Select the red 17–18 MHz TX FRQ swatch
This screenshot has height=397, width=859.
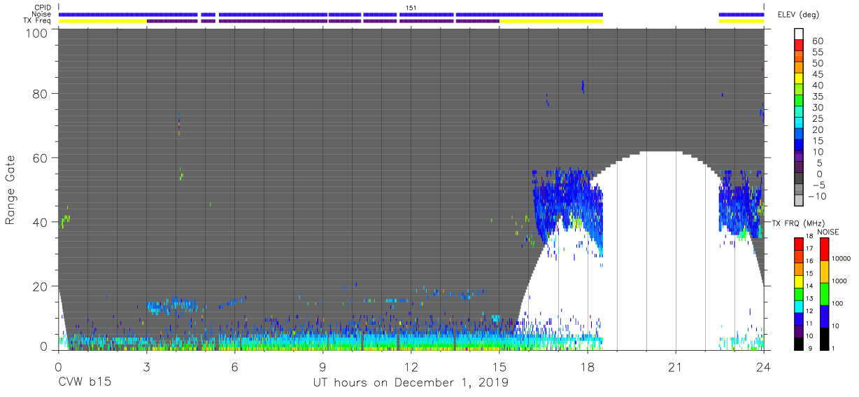799,243
